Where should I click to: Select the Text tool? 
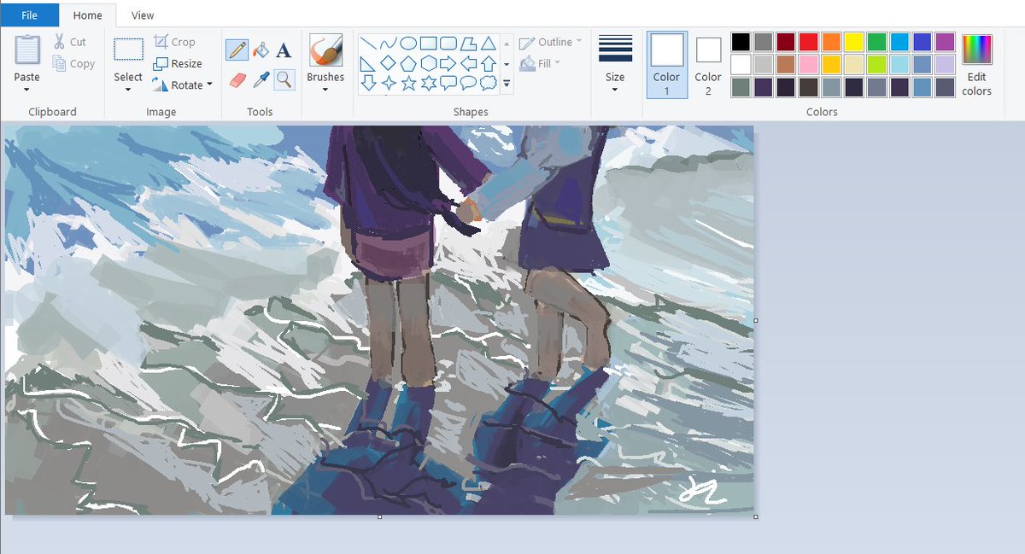click(284, 50)
